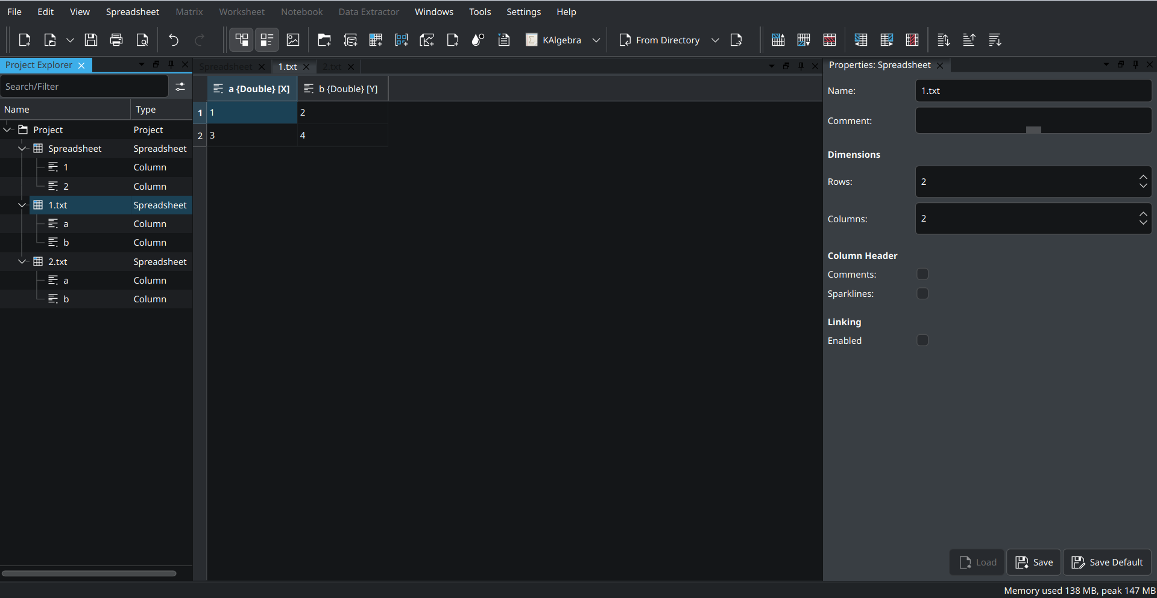The height and width of the screenshot is (598, 1157).
Task: Open the Project Explorer filter options icon
Action: point(180,87)
